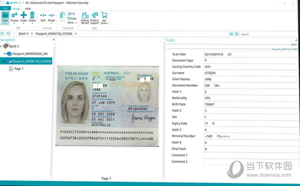Click the empty Comment 1 field
The width and height of the screenshot is (300, 186).
point(250,155)
